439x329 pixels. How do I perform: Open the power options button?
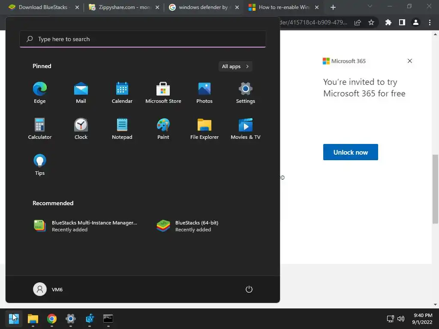pyautogui.click(x=249, y=289)
